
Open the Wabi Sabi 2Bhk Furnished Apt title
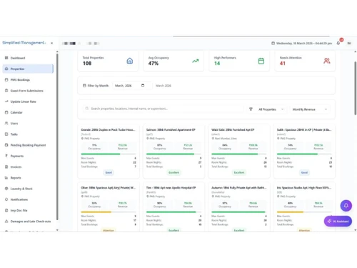point(233,129)
